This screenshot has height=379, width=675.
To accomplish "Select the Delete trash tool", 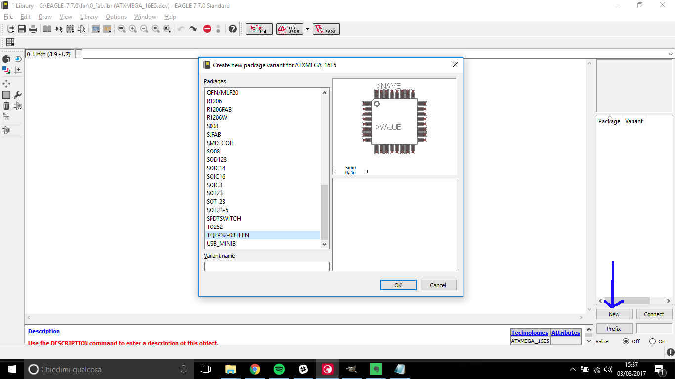I will click(x=6, y=106).
